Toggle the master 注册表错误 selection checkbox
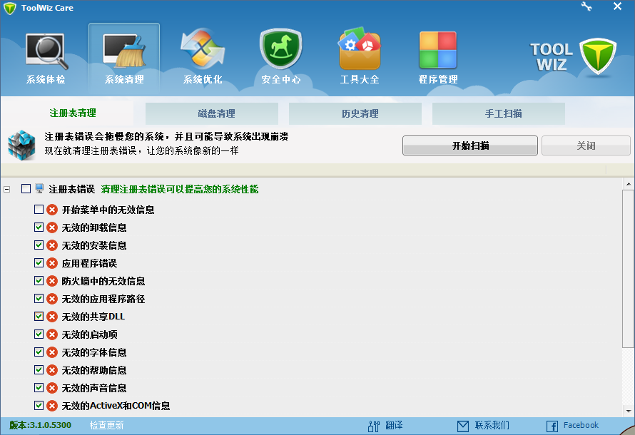This screenshot has width=635, height=435. click(24, 187)
